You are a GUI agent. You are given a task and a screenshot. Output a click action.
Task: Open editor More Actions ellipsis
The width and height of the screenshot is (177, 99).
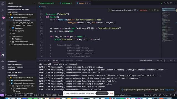coord(174,3)
